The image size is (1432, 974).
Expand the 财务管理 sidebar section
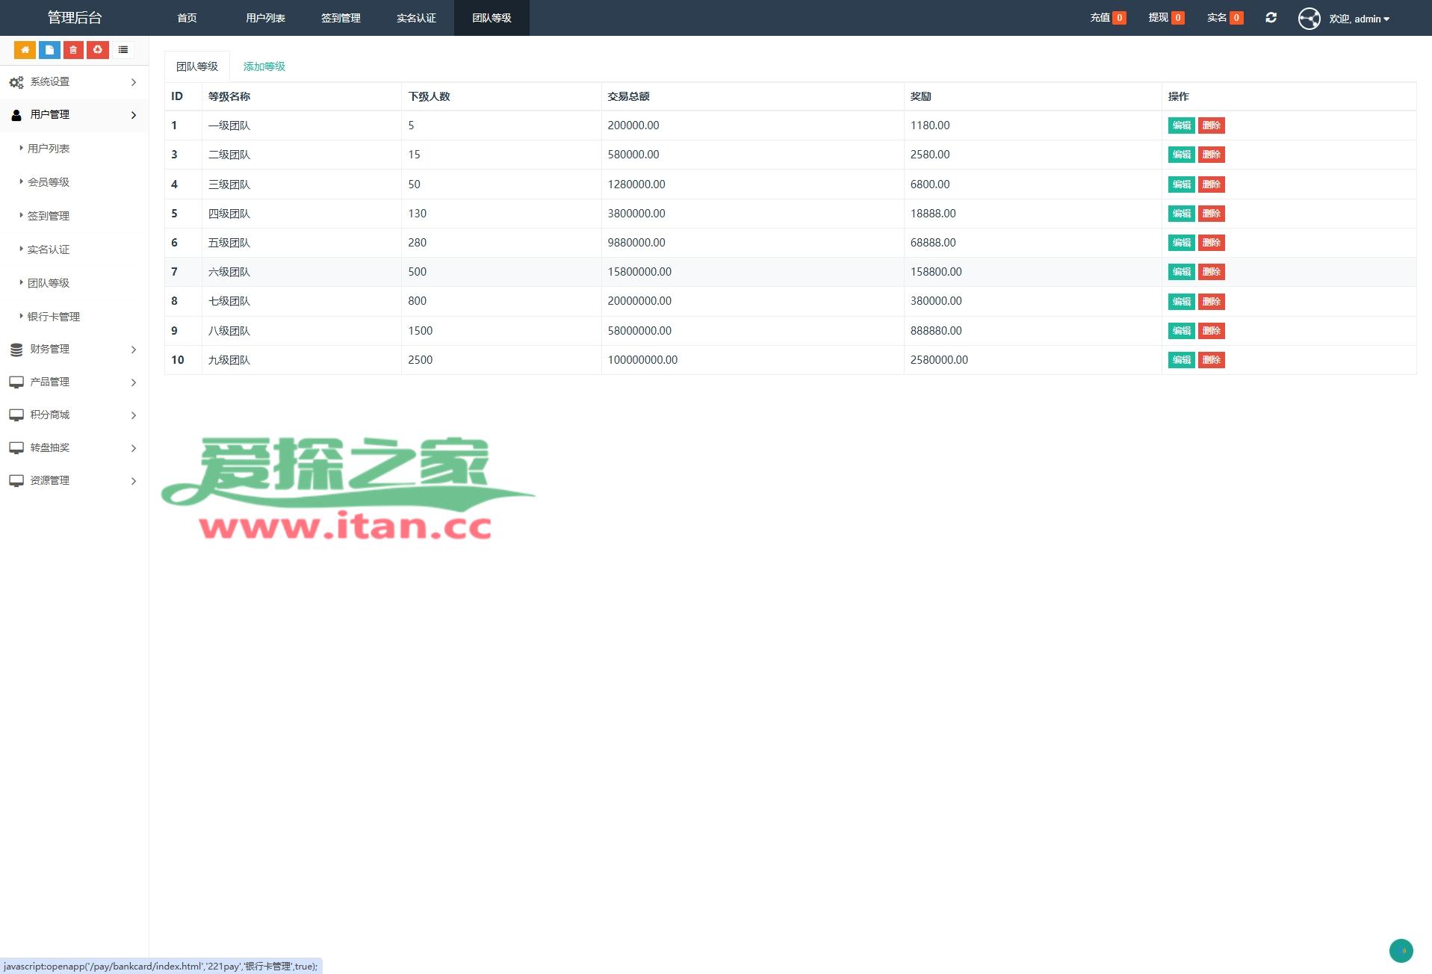pyautogui.click(x=73, y=350)
